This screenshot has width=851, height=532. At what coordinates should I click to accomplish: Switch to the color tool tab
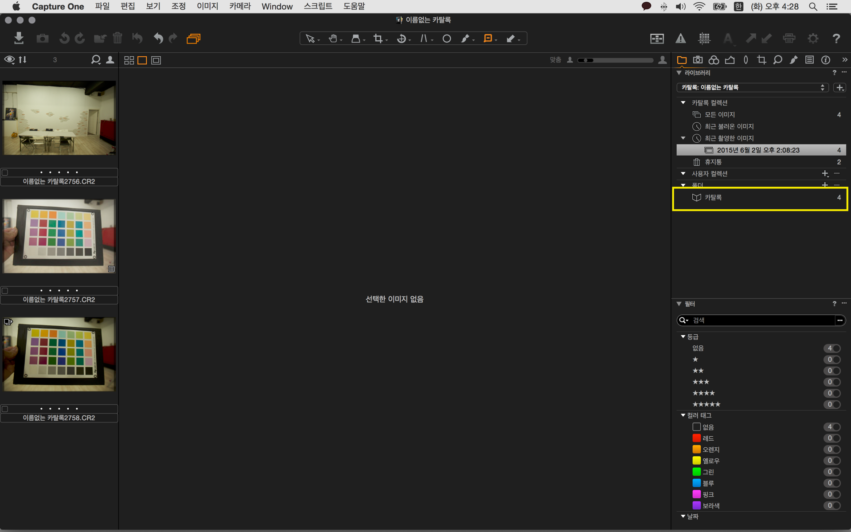(714, 60)
